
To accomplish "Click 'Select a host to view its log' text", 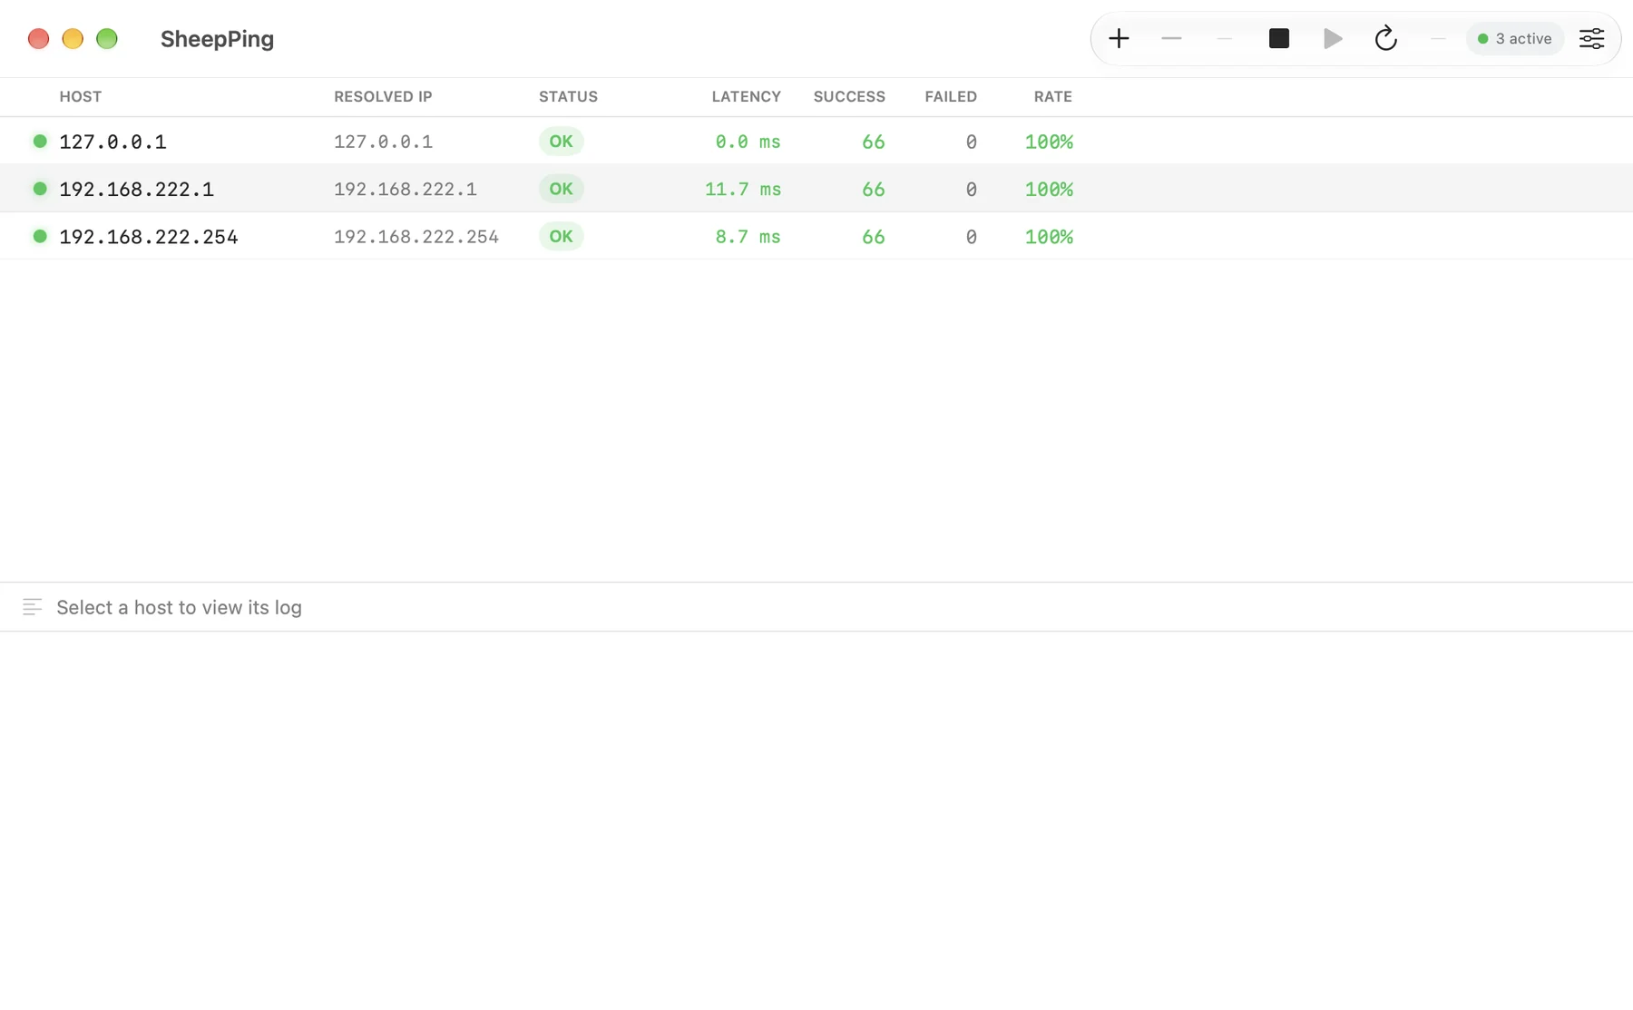I will 179,607.
